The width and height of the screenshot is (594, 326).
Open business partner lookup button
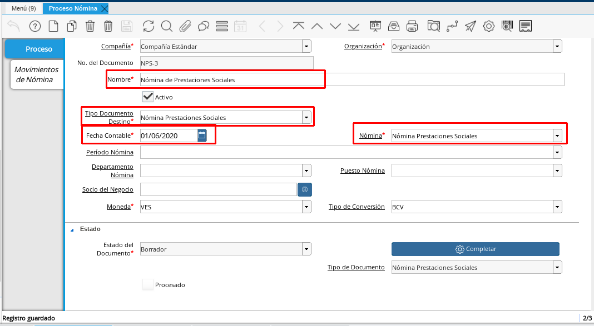click(x=305, y=189)
